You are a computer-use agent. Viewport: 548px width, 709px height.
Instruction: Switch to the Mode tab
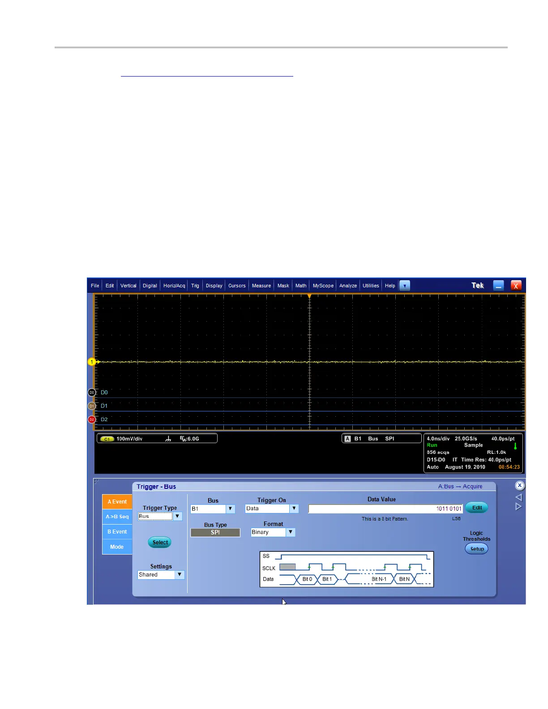pos(117,547)
